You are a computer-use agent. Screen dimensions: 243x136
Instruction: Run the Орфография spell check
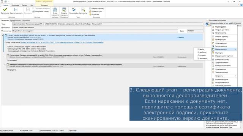74,11
